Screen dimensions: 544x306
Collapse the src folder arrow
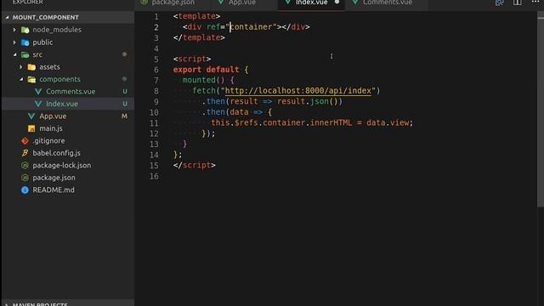(x=14, y=54)
